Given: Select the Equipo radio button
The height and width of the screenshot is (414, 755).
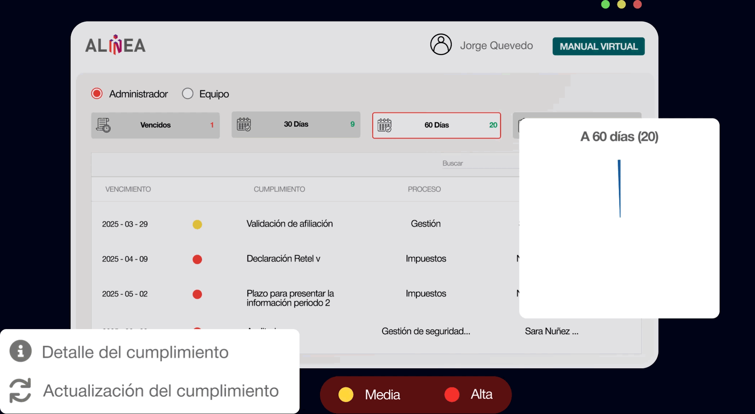Looking at the screenshot, I should pos(188,93).
